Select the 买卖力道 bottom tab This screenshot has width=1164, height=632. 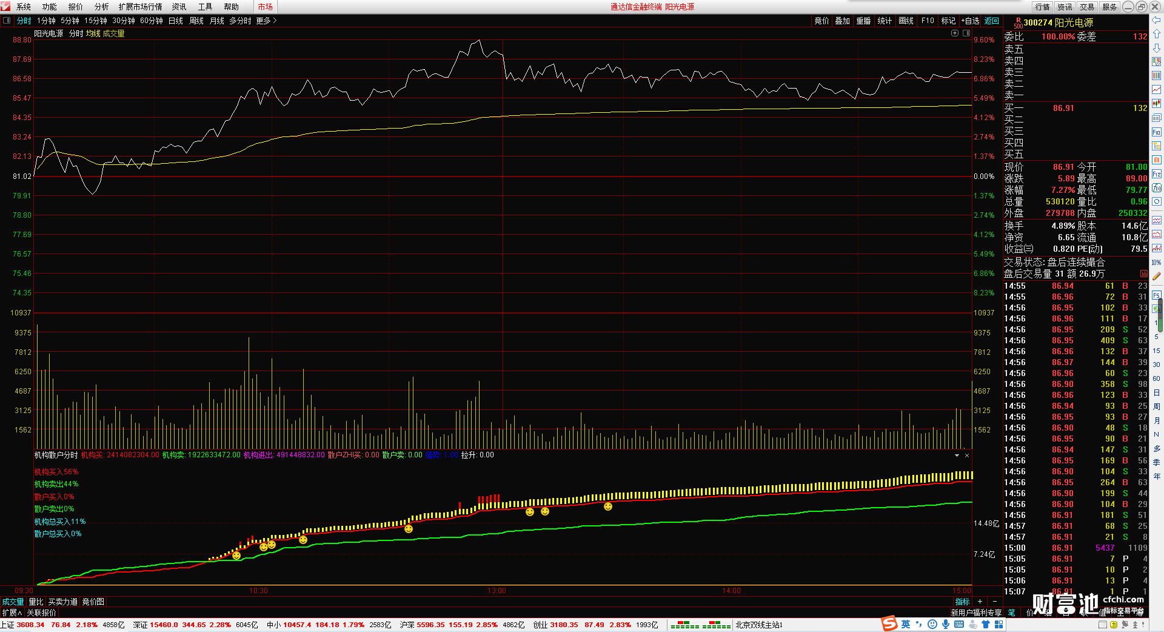(x=63, y=602)
